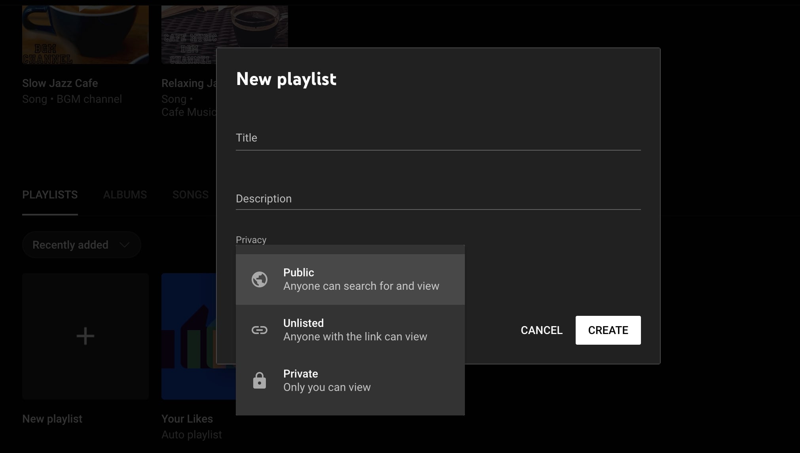Click the chevron on Recently added sort
This screenshot has height=453, width=800.
[x=125, y=245]
